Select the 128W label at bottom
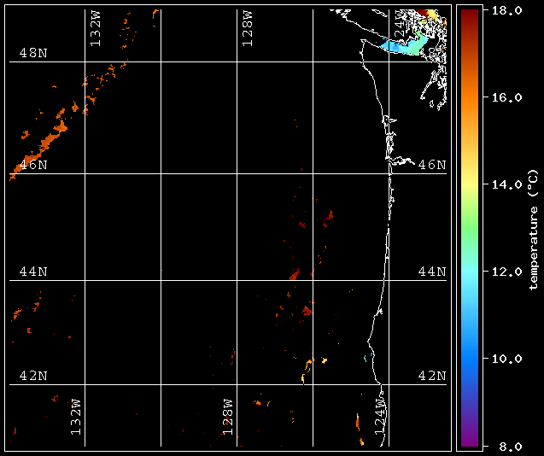Screen dimensions: 544x456 tap(228, 418)
